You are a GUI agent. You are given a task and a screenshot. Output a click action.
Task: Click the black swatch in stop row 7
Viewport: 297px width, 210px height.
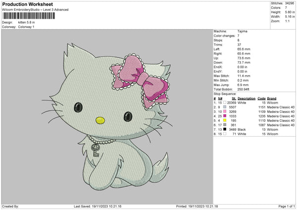(225, 129)
